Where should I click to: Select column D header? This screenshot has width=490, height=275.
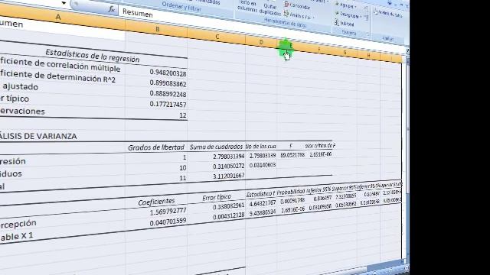[261, 42]
